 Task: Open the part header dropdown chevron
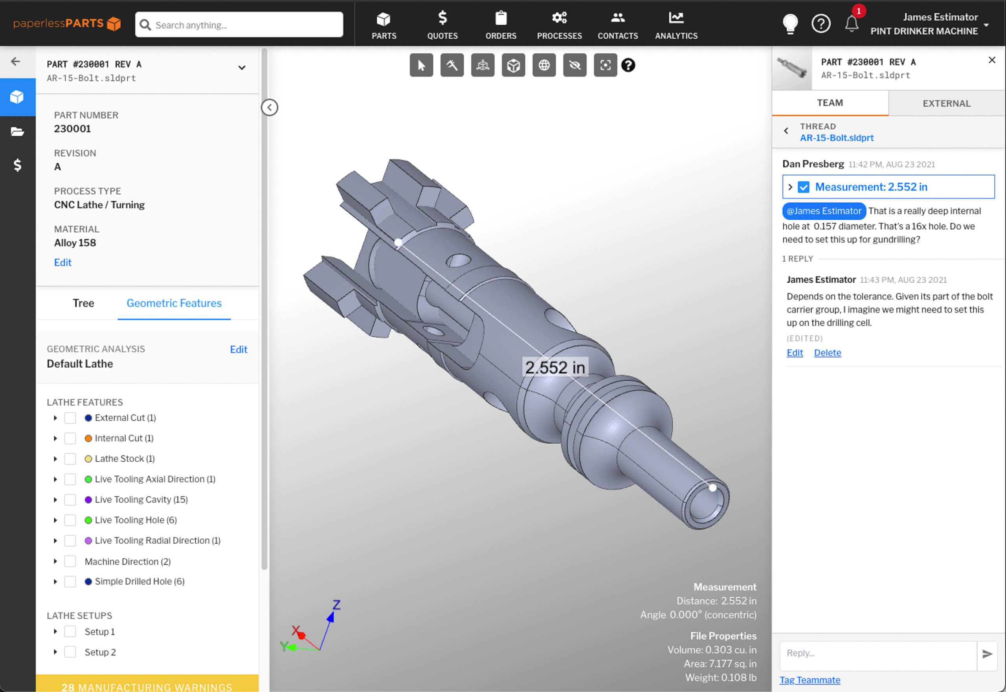(x=242, y=68)
